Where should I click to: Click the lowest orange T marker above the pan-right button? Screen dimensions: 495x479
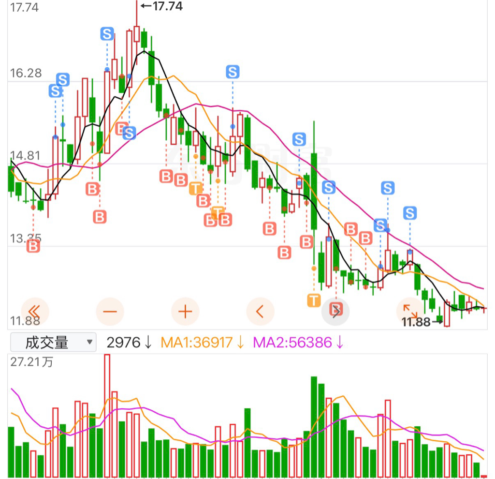coord(314,300)
